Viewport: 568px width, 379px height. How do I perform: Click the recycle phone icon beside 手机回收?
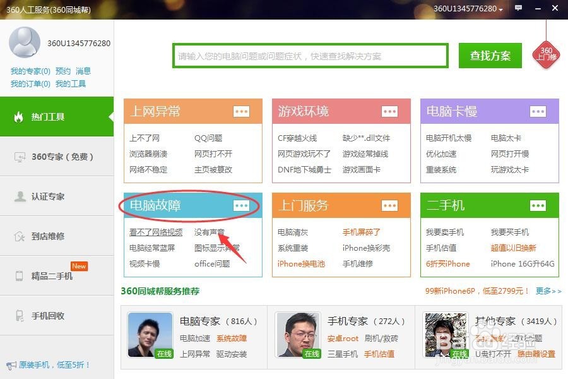click(x=20, y=316)
